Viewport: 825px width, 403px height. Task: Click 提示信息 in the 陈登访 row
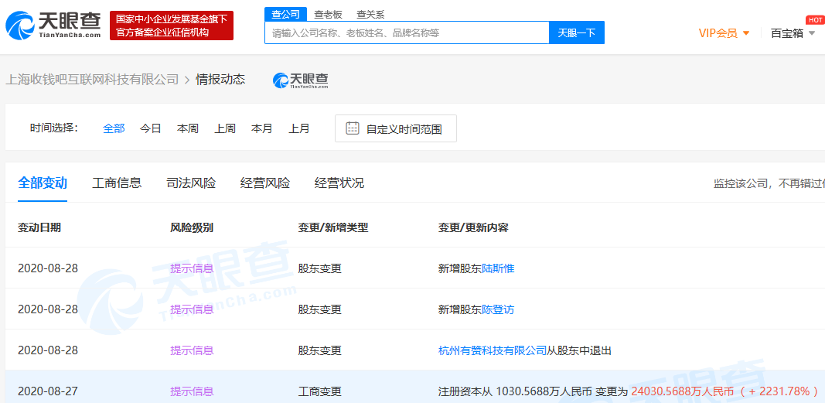192,309
